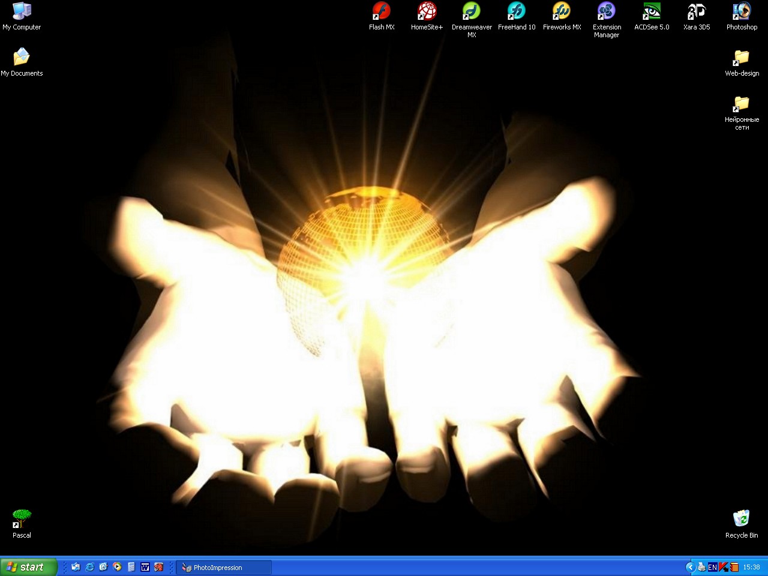Launch Internet Explorer from Quick Launch
The image size is (768, 576).
(89, 567)
